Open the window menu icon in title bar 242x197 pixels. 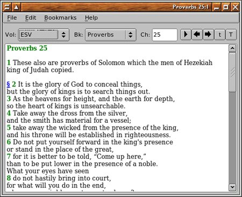pos(7,7)
